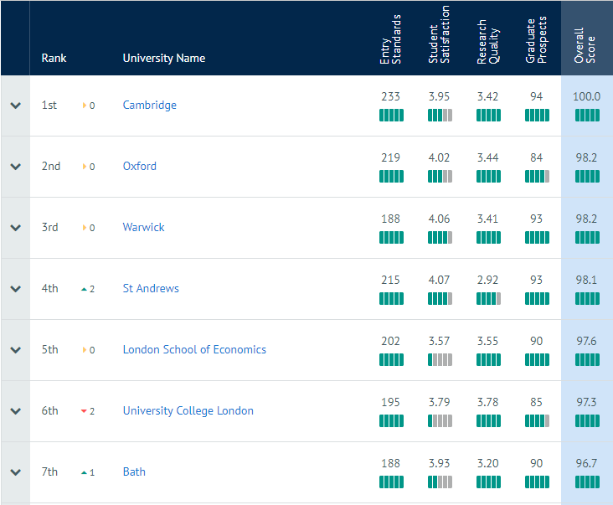Expand the St Andrews row chevron
The image size is (613, 505).
tap(16, 289)
